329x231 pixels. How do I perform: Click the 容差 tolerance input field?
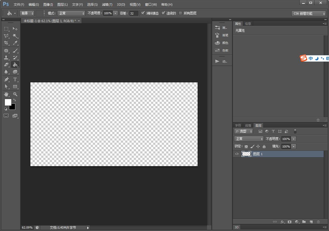pos(134,13)
